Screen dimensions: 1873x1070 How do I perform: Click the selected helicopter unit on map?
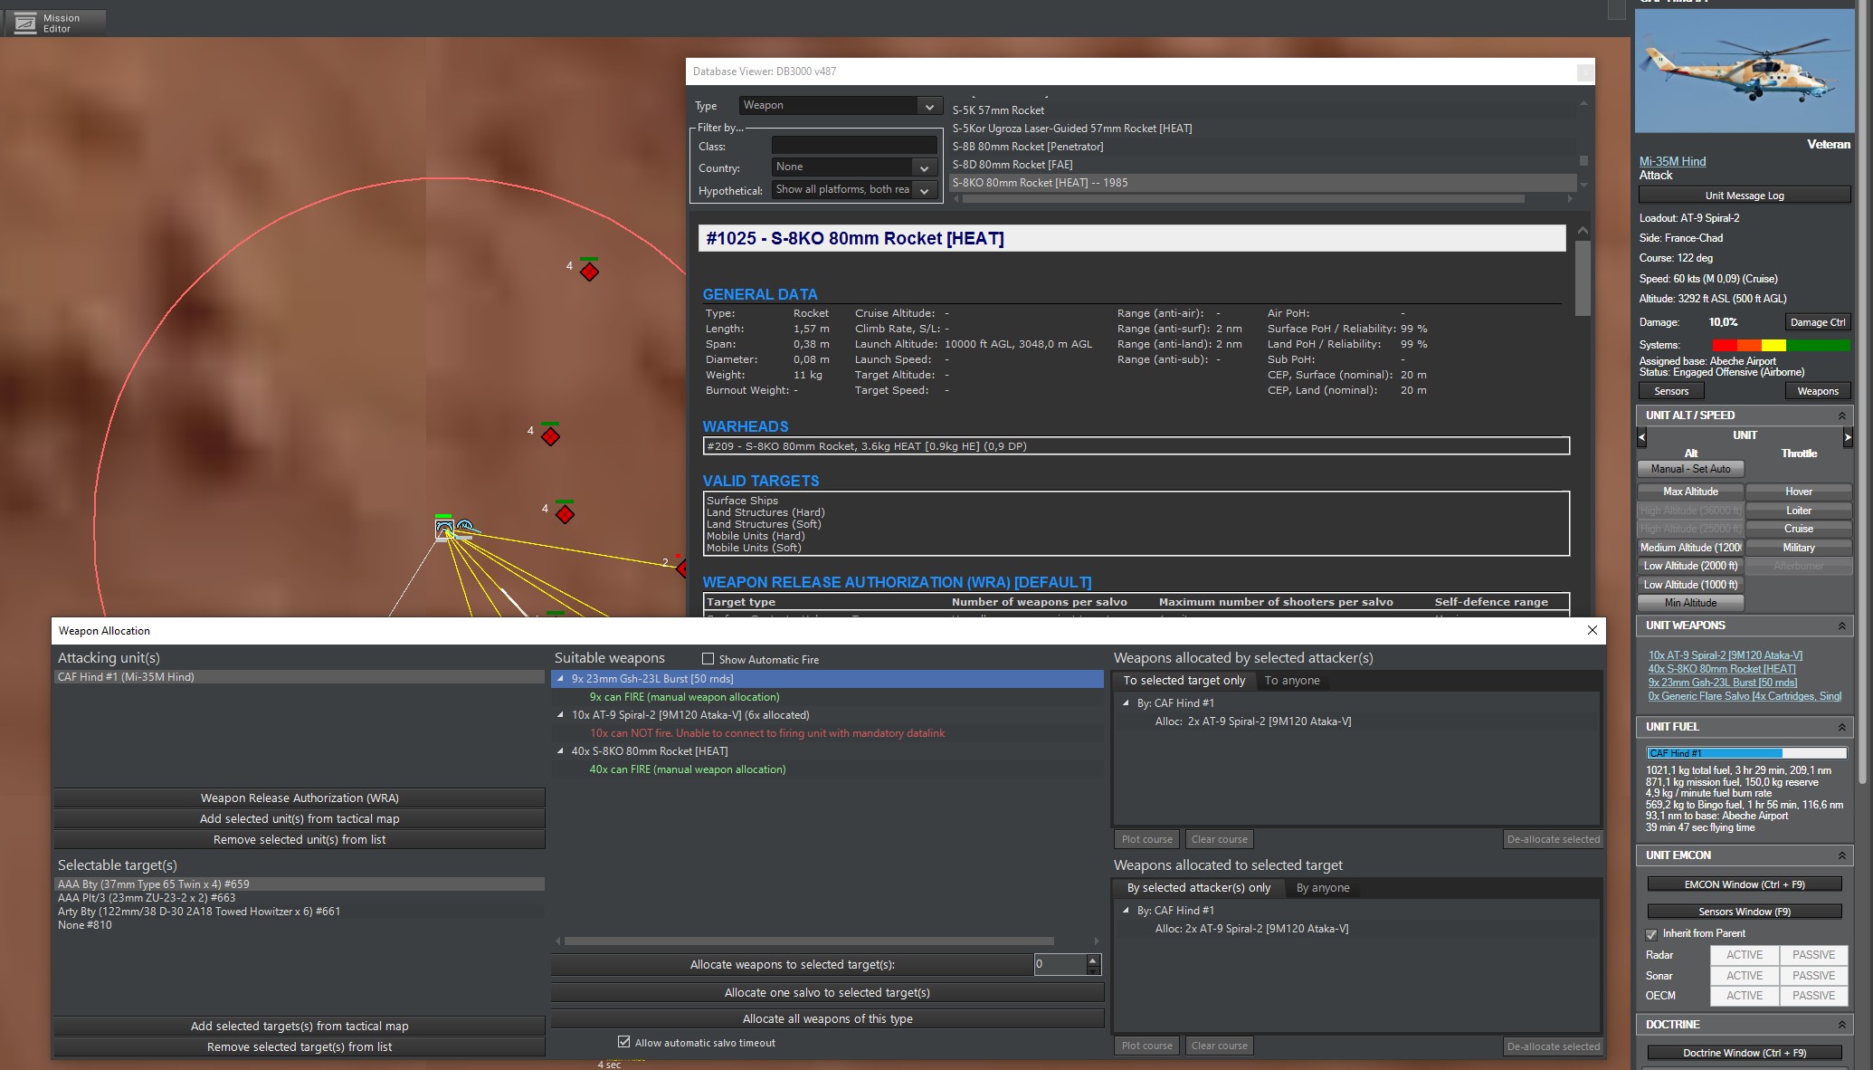pyautogui.click(x=444, y=528)
